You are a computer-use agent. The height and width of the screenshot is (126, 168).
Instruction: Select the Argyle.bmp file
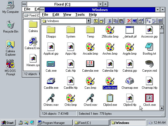pyautogui.click(x=130, y=49)
